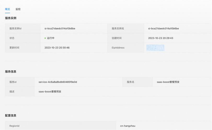Click the 服务名 label cell

click(137, 82)
